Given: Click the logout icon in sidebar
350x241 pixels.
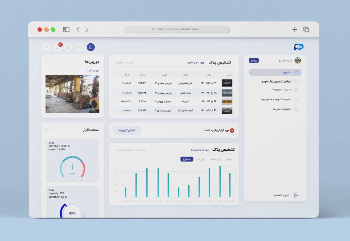Looking at the screenshot, I should pyautogui.click(x=296, y=195).
